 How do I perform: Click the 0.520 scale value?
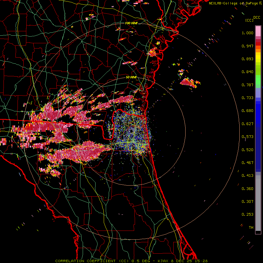click(248, 150)
